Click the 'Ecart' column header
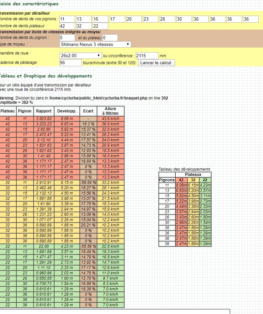 point(88,111)
